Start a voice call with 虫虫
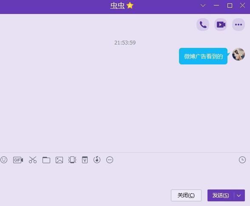The image size is (250, 206). click(203, 25)
